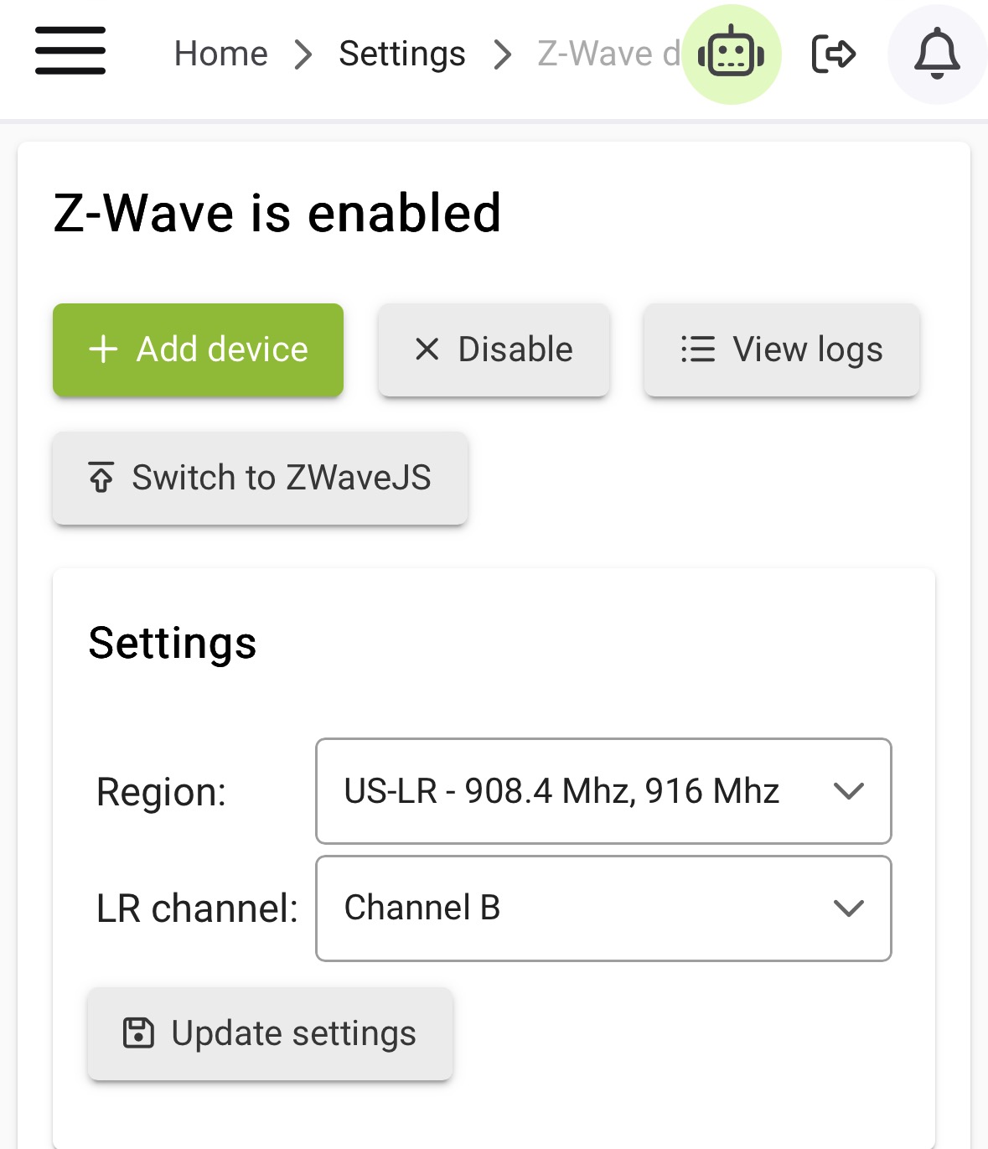The height and width of the screenshot is (1149, 988).
Task: Open View logs
Action: [x=782, y=349]
